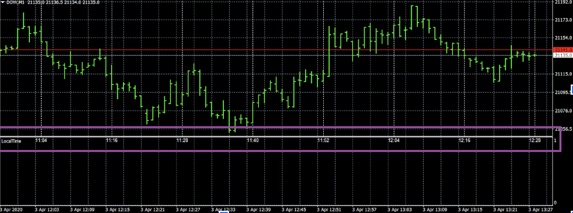
Task: Click the 11:04 LocalTime marker
Action: (x=41, y=140)
